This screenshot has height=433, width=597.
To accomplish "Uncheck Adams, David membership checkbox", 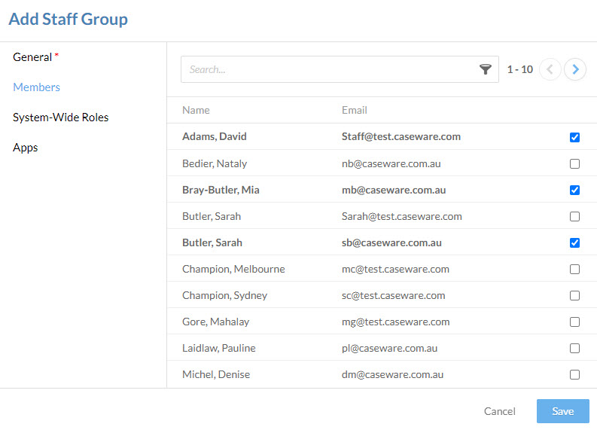I will pos(574,137).
